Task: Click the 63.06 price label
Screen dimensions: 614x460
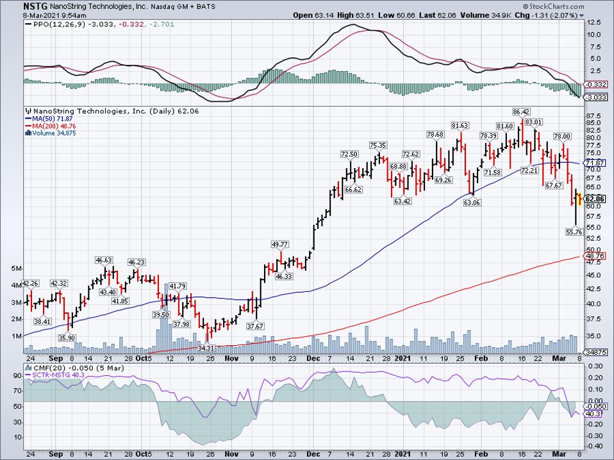Action: (x=472, y=203)
